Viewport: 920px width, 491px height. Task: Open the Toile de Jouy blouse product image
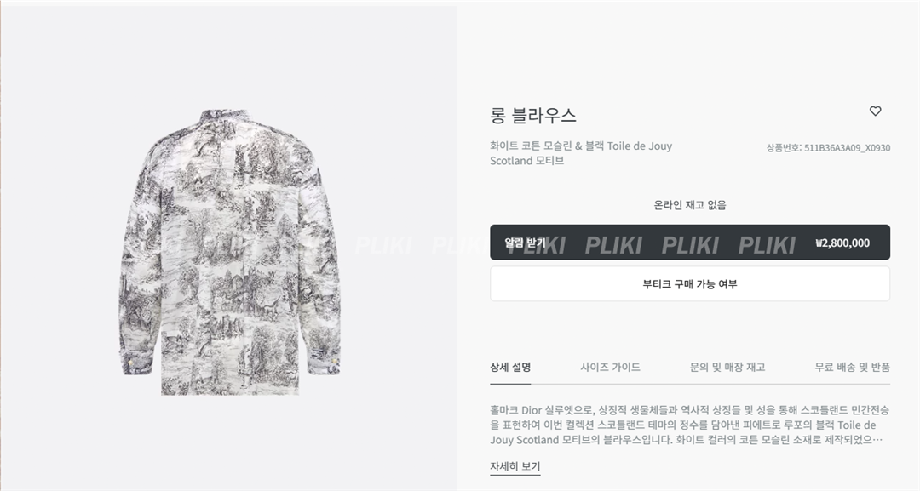(230, 252)
